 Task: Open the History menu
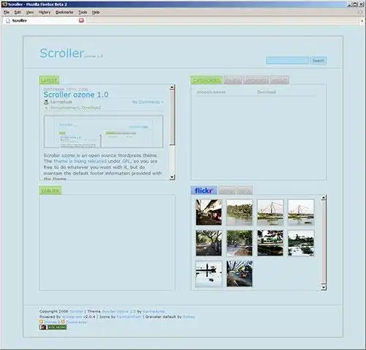pyautogui.click(x=45, y=12)
